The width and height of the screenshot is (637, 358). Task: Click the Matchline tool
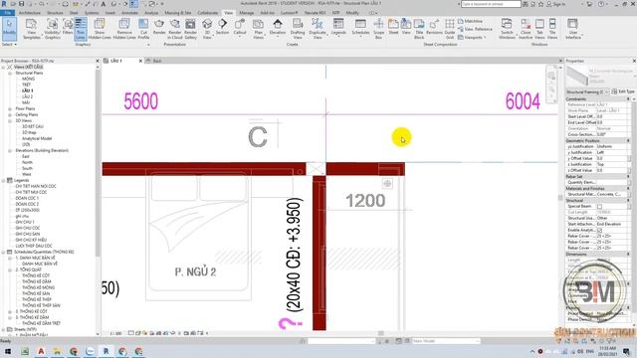coord(470,21)
